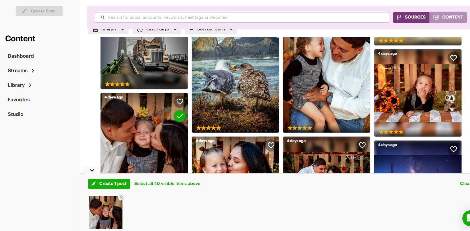
Task: Select the girl blowing kiss image
Action: point(418,93)
